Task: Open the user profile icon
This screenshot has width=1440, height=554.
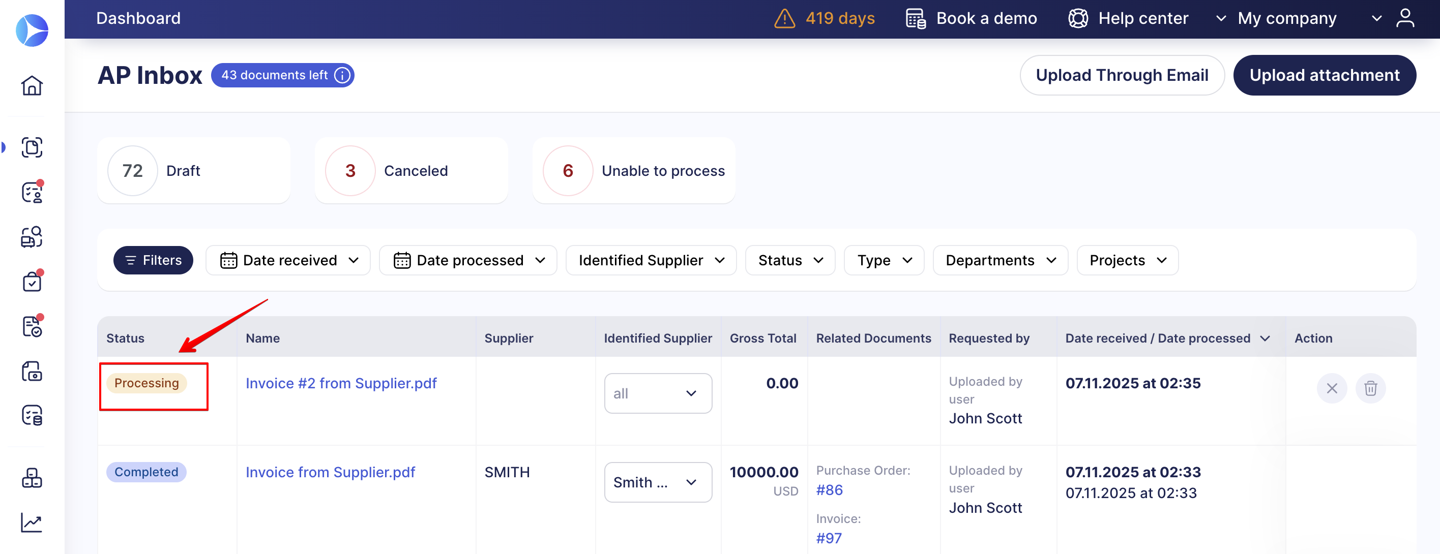Action: point(1405,18)
